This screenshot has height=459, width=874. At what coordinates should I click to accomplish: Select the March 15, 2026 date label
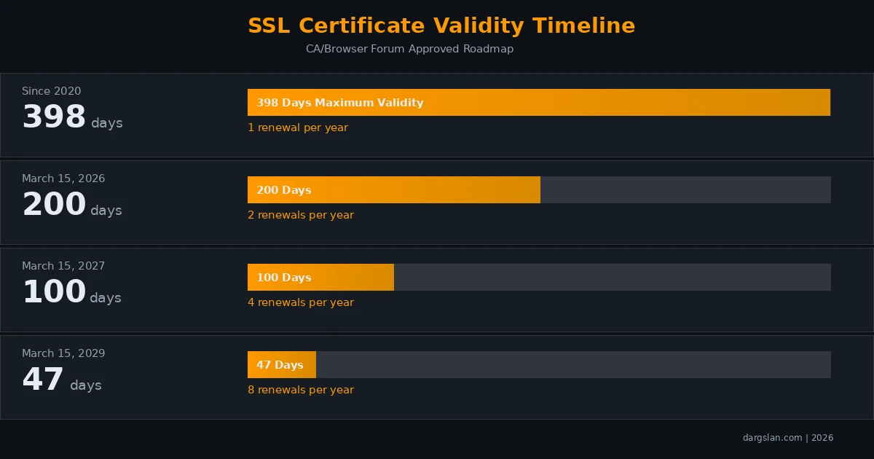[63, 178]
